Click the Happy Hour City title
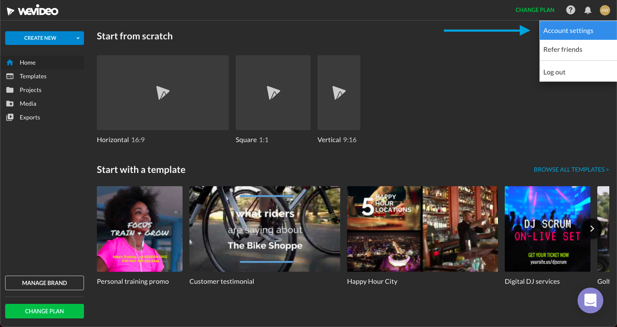The height and width of the screenshot is (327, 617). coord(372,282)
